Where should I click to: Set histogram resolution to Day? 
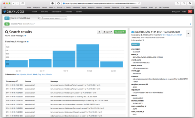(x=39, y=75)
